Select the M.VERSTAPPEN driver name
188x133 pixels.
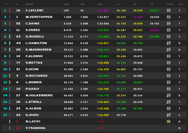point(39,17)
